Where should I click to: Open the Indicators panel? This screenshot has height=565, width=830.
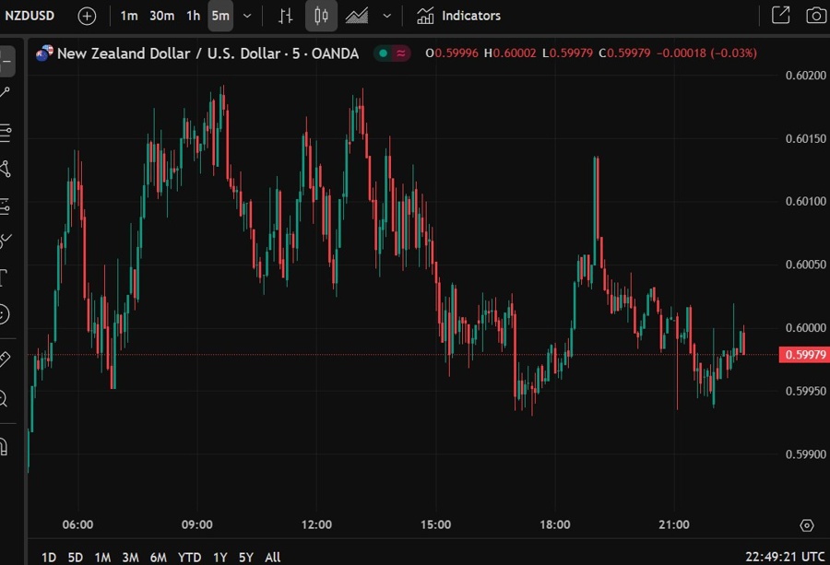point(458,16)
